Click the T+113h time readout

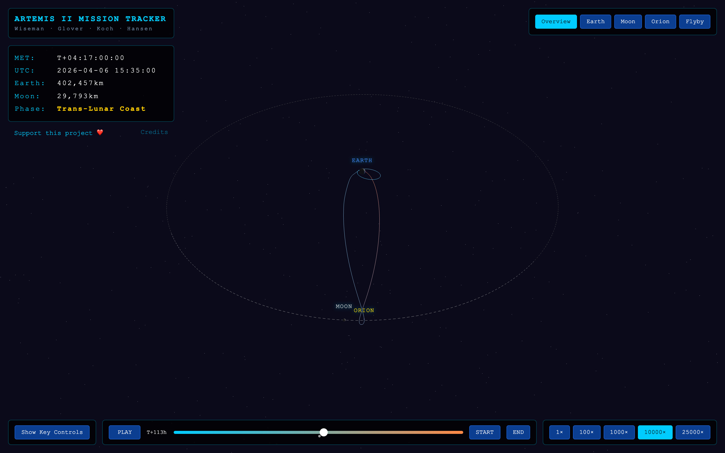tap(156, 432)
